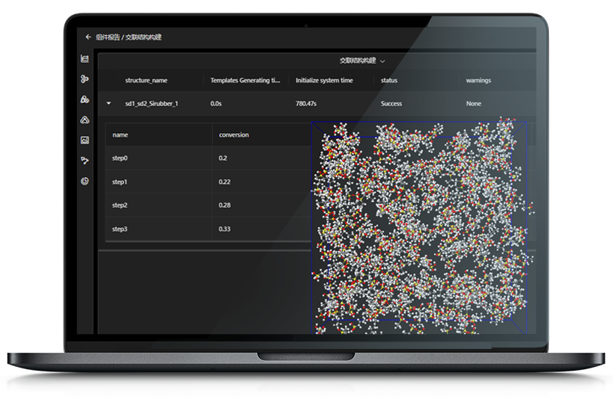This screenshot has width=613, height=411.
Task: Click the 组件报告 breadcrumb link
Action: [107, 37]
